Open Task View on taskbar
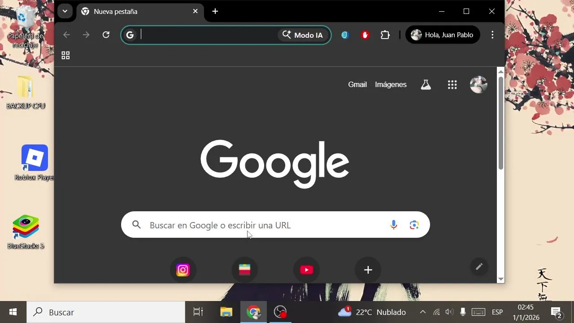The width and height of the screenshot is (574, 323). coord(198,312)
